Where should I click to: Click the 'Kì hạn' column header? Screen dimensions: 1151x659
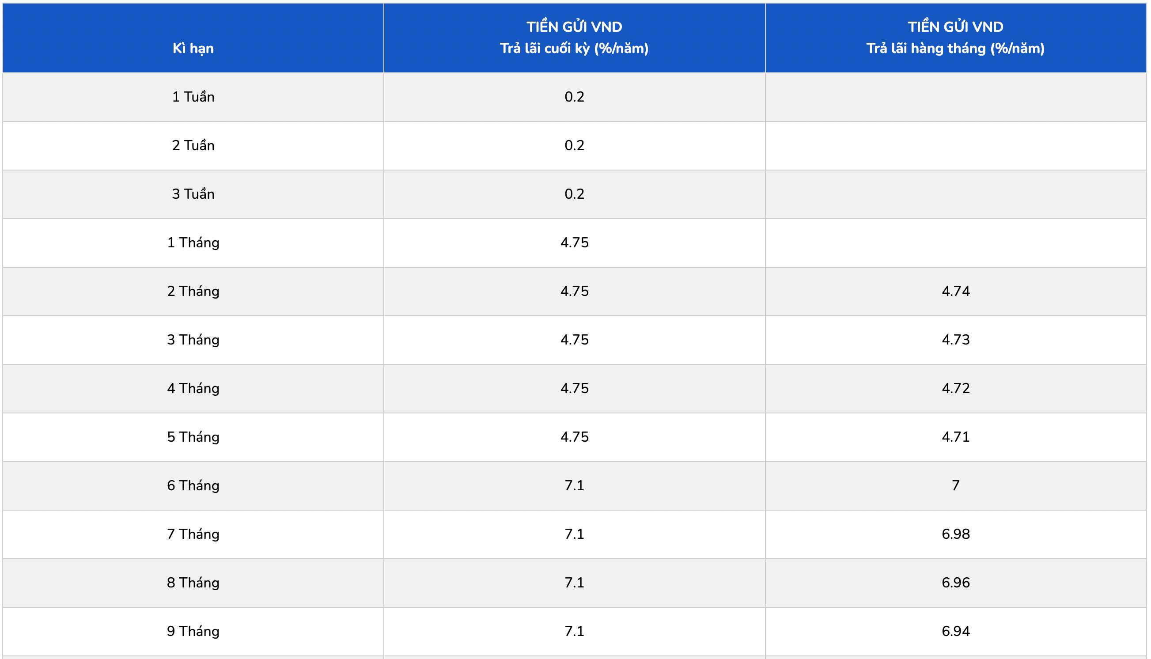click(193, 48)
